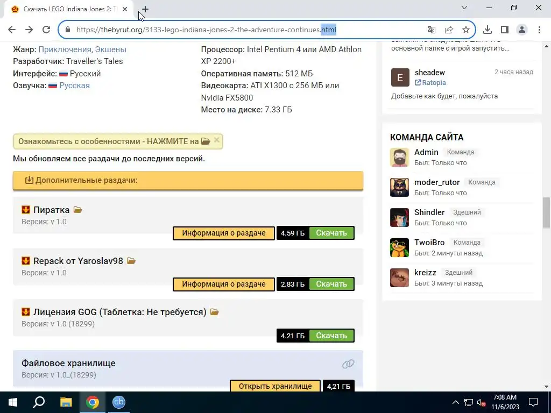
Task: Open the Chrome downloads icon
Action: click(x=488, y=30)
